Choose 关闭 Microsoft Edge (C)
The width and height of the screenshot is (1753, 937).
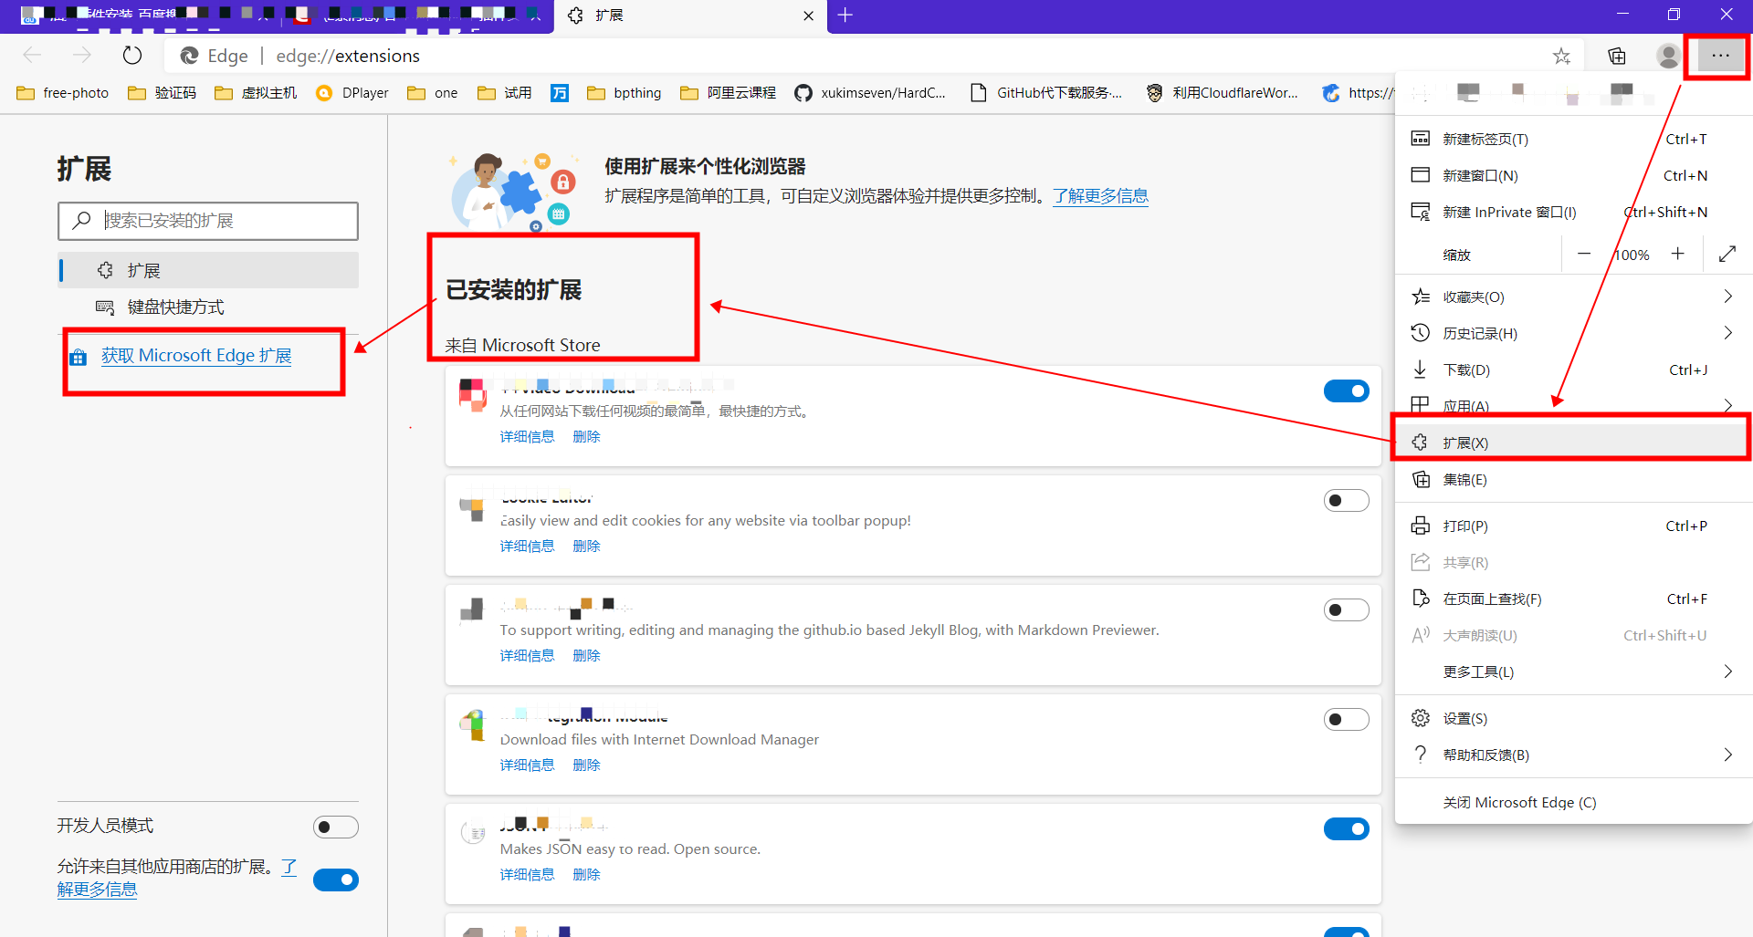(x=1573, y=803)
